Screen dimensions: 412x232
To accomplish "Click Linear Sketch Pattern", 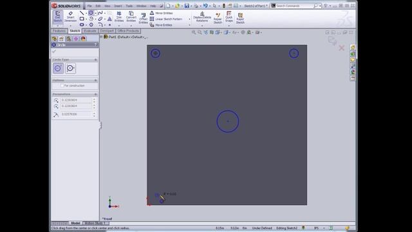I will coord(166,19).
